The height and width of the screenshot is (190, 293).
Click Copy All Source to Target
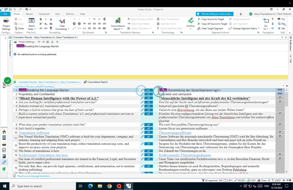coord(213,24)
